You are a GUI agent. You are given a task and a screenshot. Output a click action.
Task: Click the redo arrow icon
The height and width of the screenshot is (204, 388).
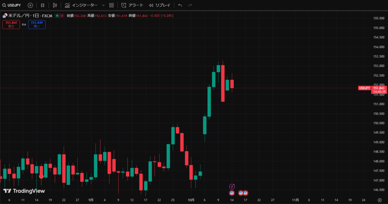coord(190,5)
